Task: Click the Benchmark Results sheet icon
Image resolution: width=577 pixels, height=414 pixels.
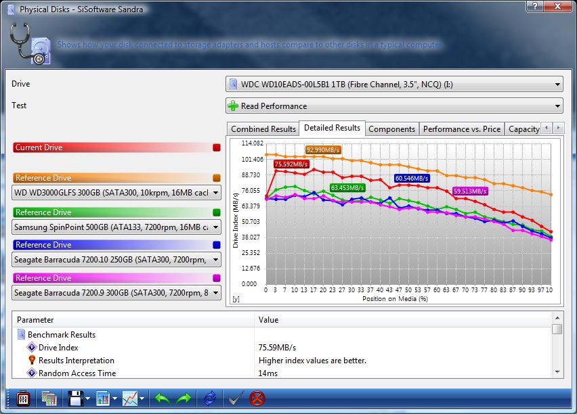Action: [x=22, y=335]
